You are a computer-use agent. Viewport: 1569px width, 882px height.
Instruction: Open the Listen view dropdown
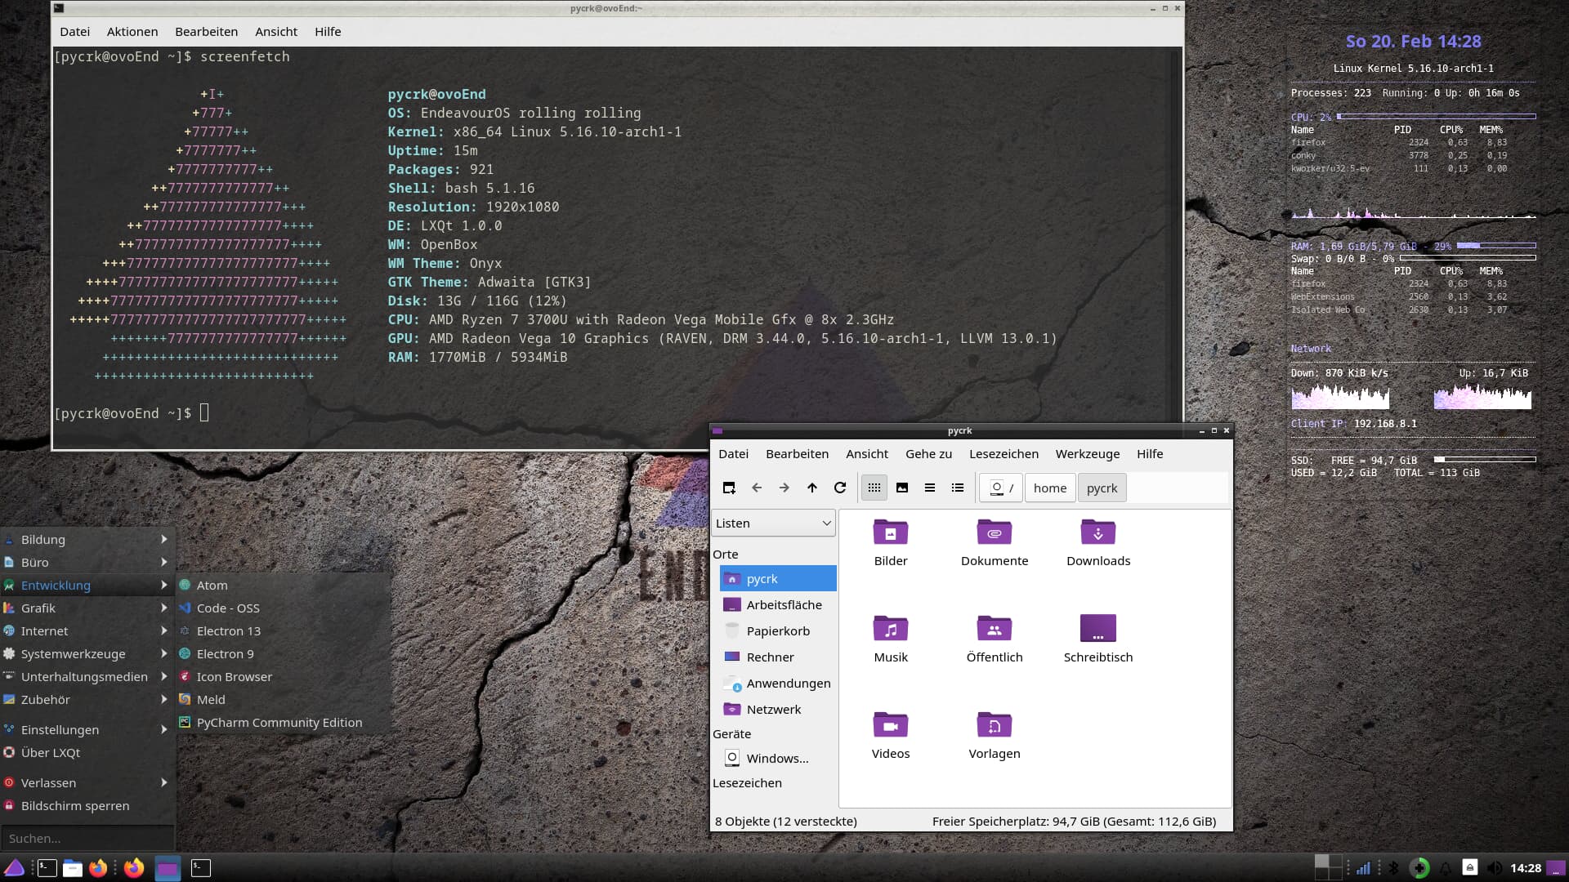(x=773, y=523)
